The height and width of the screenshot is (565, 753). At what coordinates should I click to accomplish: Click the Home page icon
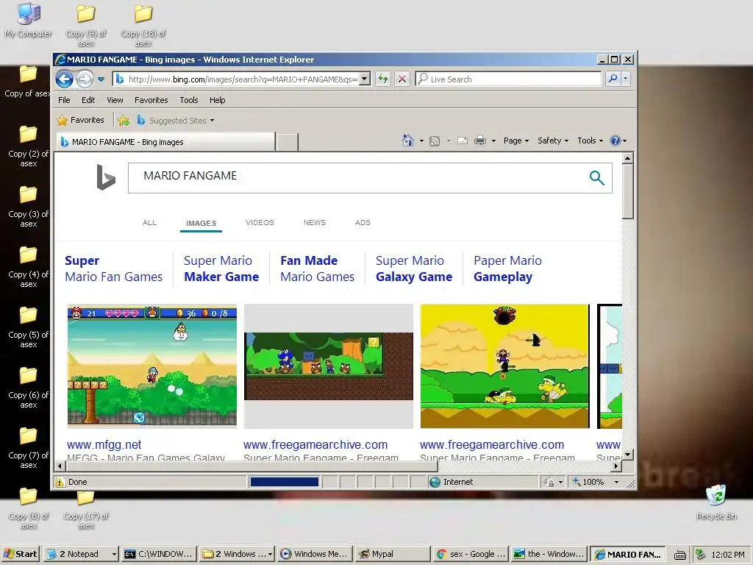pyautogui.click(x=407, y=141)
